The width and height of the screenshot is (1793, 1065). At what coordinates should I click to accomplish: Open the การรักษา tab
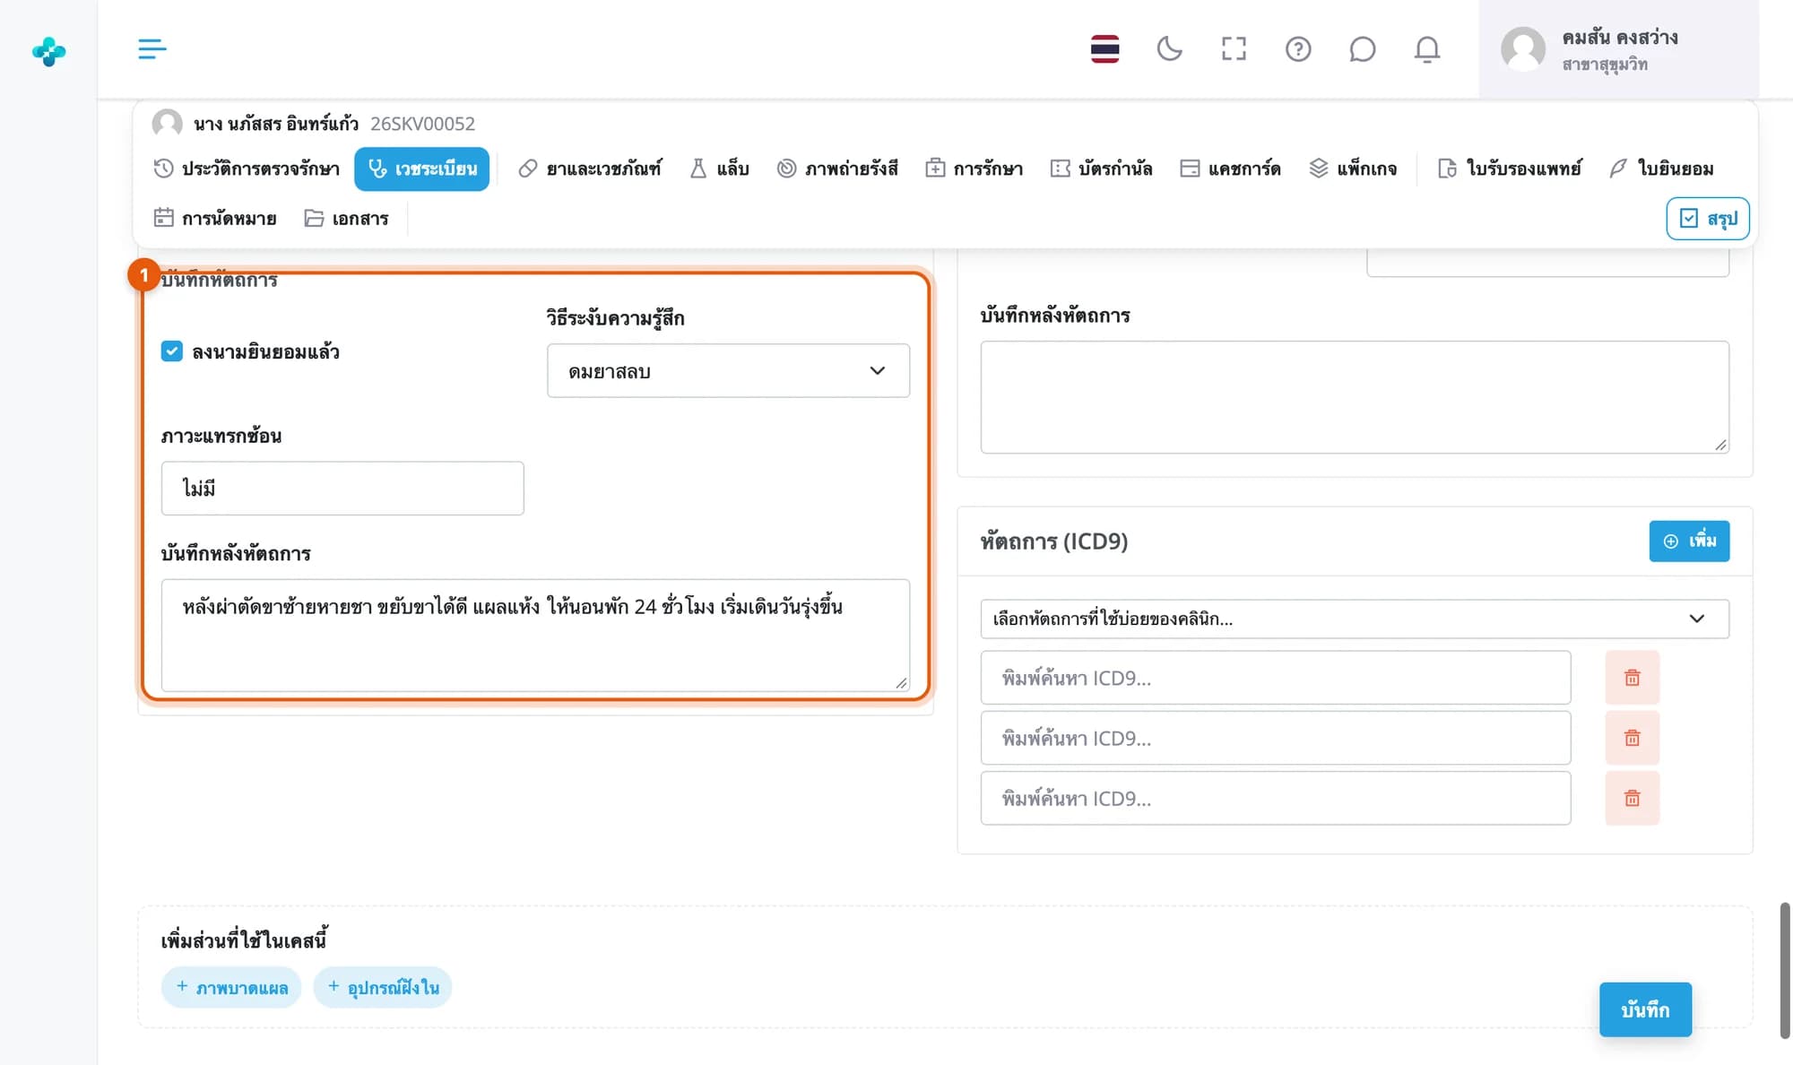pos(974,169)
